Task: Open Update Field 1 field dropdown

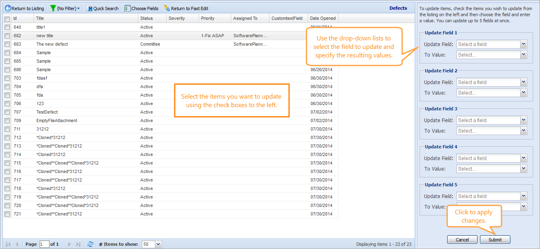Action: (523, 44)
